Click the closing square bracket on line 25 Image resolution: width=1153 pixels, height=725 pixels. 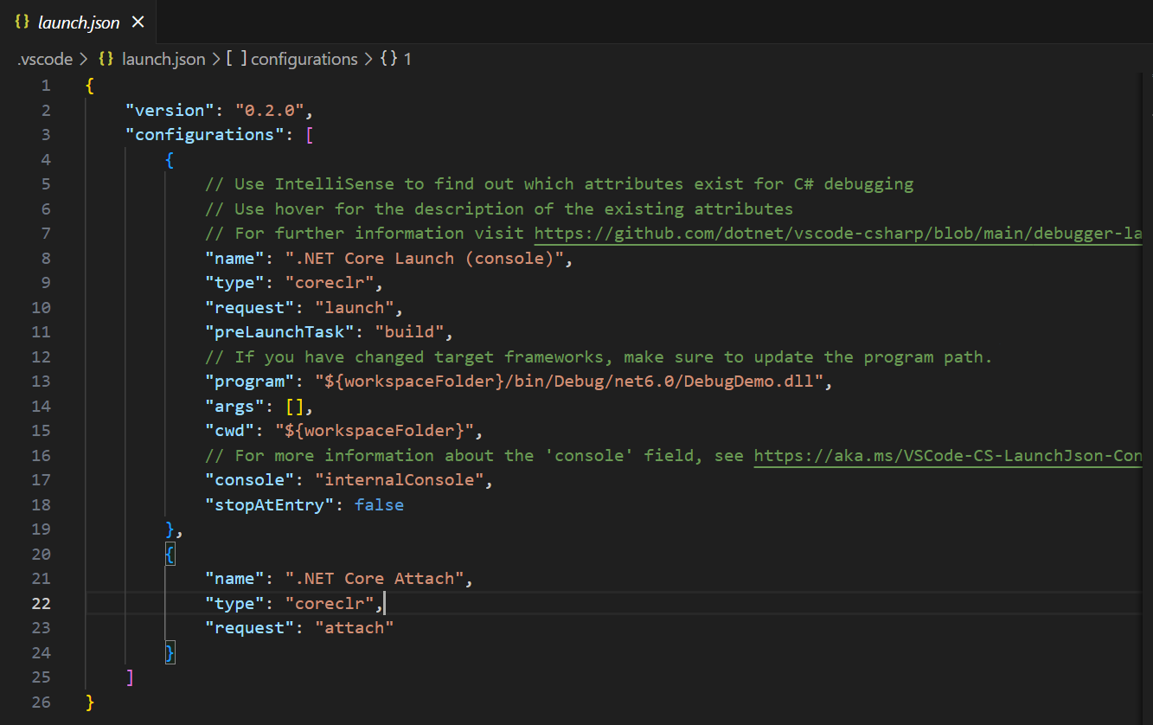pyautogui.click(x=130, y=677)
